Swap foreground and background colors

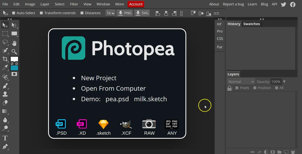tap(12, 64)
